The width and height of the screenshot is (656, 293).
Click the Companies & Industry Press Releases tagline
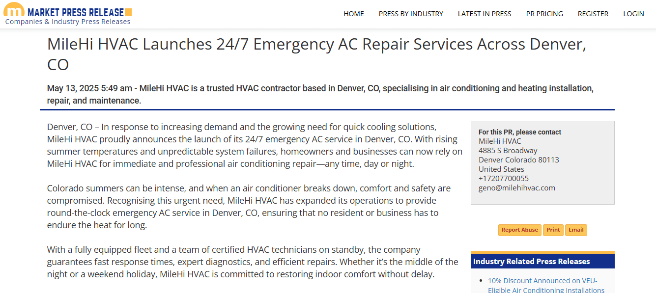coord(68,22)
